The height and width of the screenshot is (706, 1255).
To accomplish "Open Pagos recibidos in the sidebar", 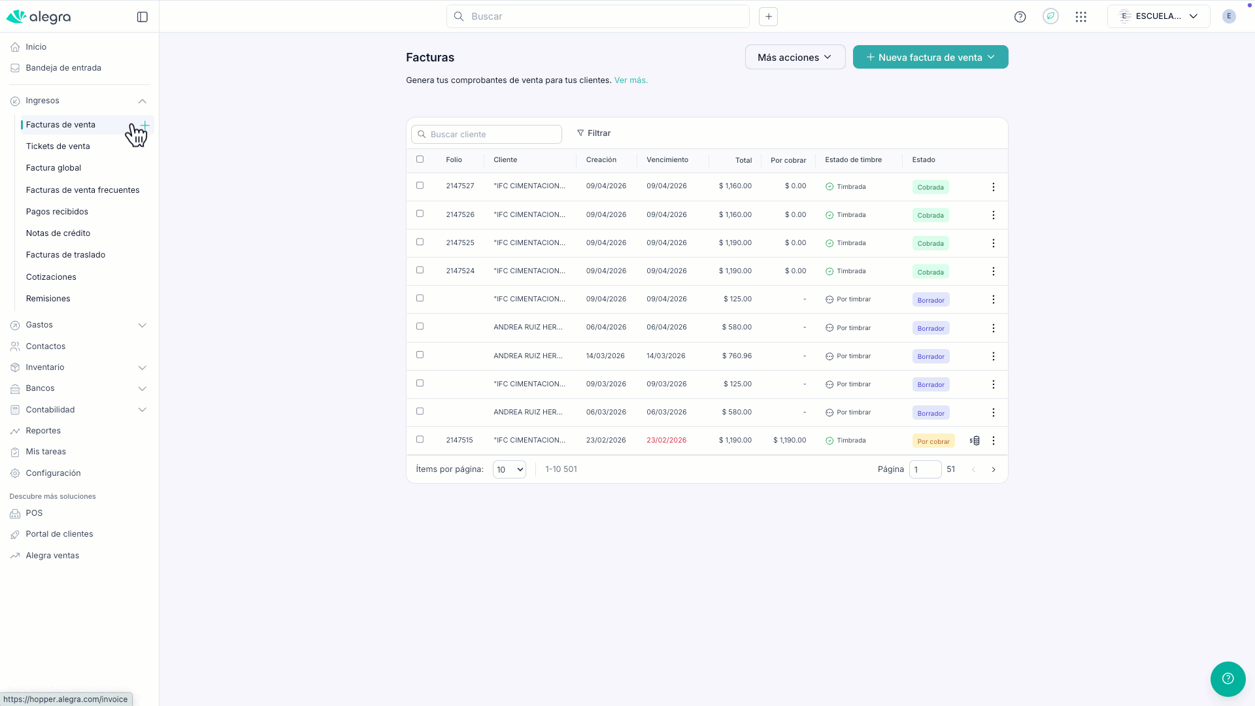I will click(57, 212).
